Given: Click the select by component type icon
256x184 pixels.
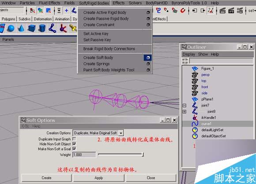Looking at the screenshot, I should (x=48, y=11).
